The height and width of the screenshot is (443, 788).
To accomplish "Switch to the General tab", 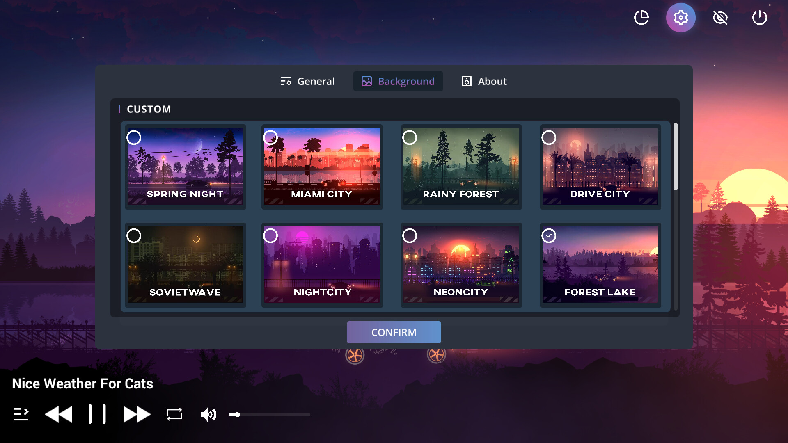I will pyautogui.click(x=307, y=81).
